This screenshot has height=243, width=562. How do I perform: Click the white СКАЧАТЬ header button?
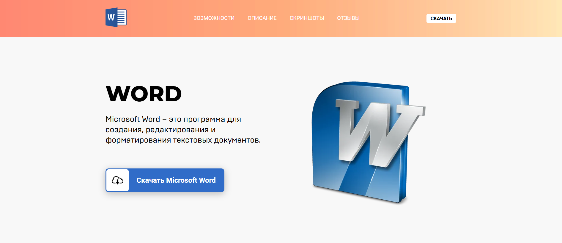(441, 18)
